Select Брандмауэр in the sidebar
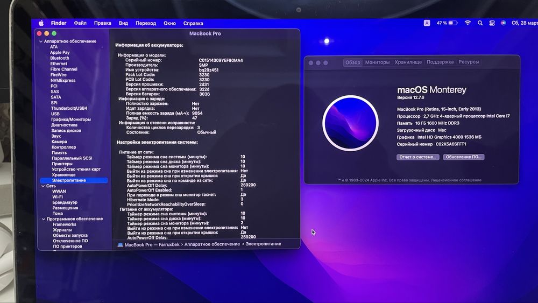 point(65,202)
